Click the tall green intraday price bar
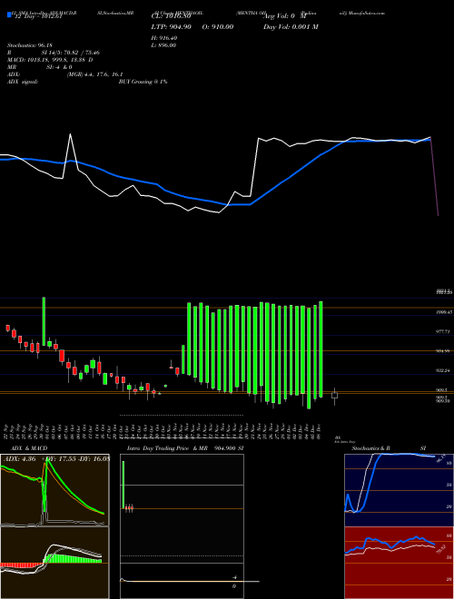This screenshot has width=454, height=599. (x=123, y=485)
